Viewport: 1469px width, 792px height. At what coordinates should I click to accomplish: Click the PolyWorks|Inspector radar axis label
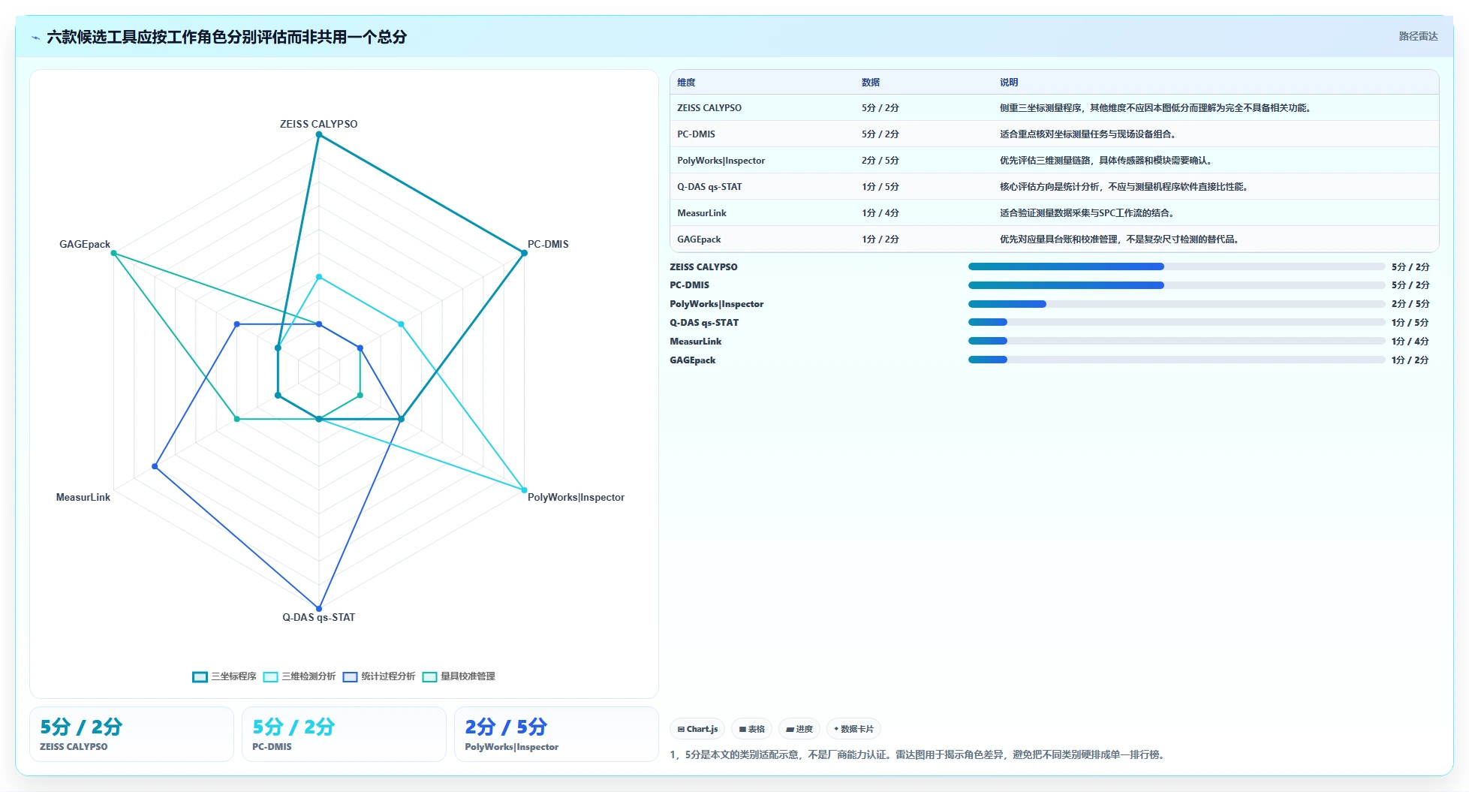pyautogui.click(x=576, y=497)
